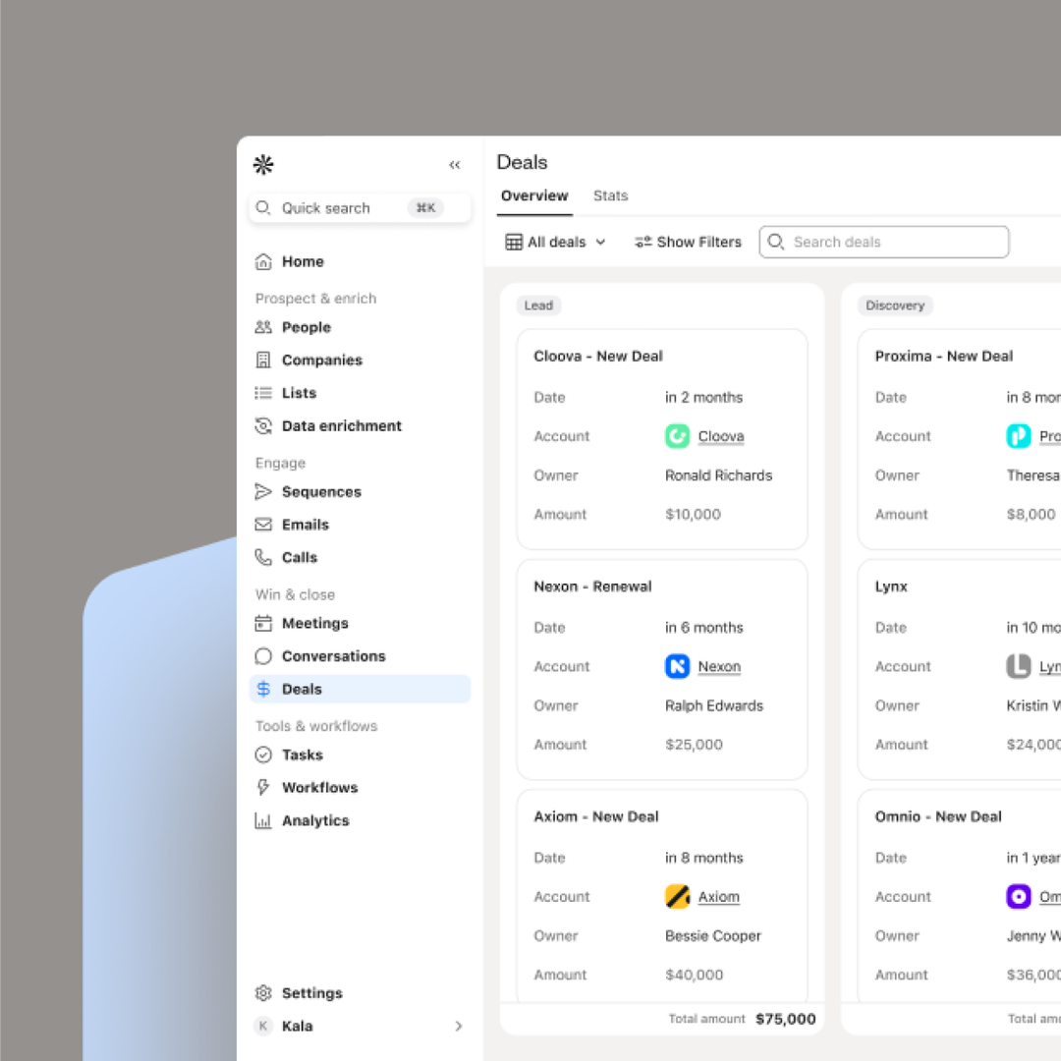
Task: Open the Nexon account link
Action: pyautogui.click(x=719, y=666)
